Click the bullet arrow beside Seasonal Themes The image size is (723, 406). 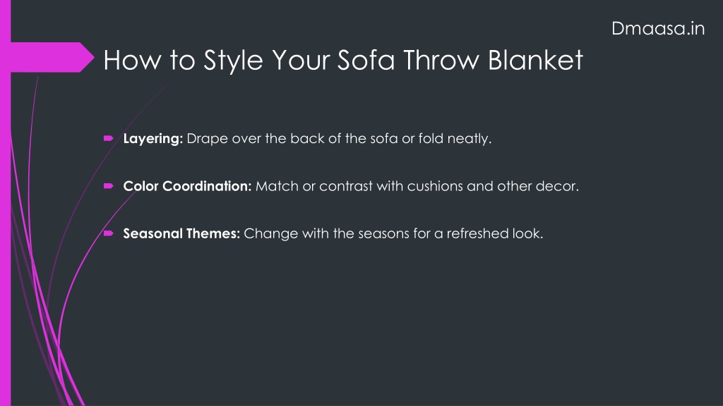click(x=108, y=233)
